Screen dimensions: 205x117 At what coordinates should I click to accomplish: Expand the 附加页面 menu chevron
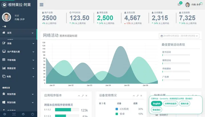pos(33,94)
